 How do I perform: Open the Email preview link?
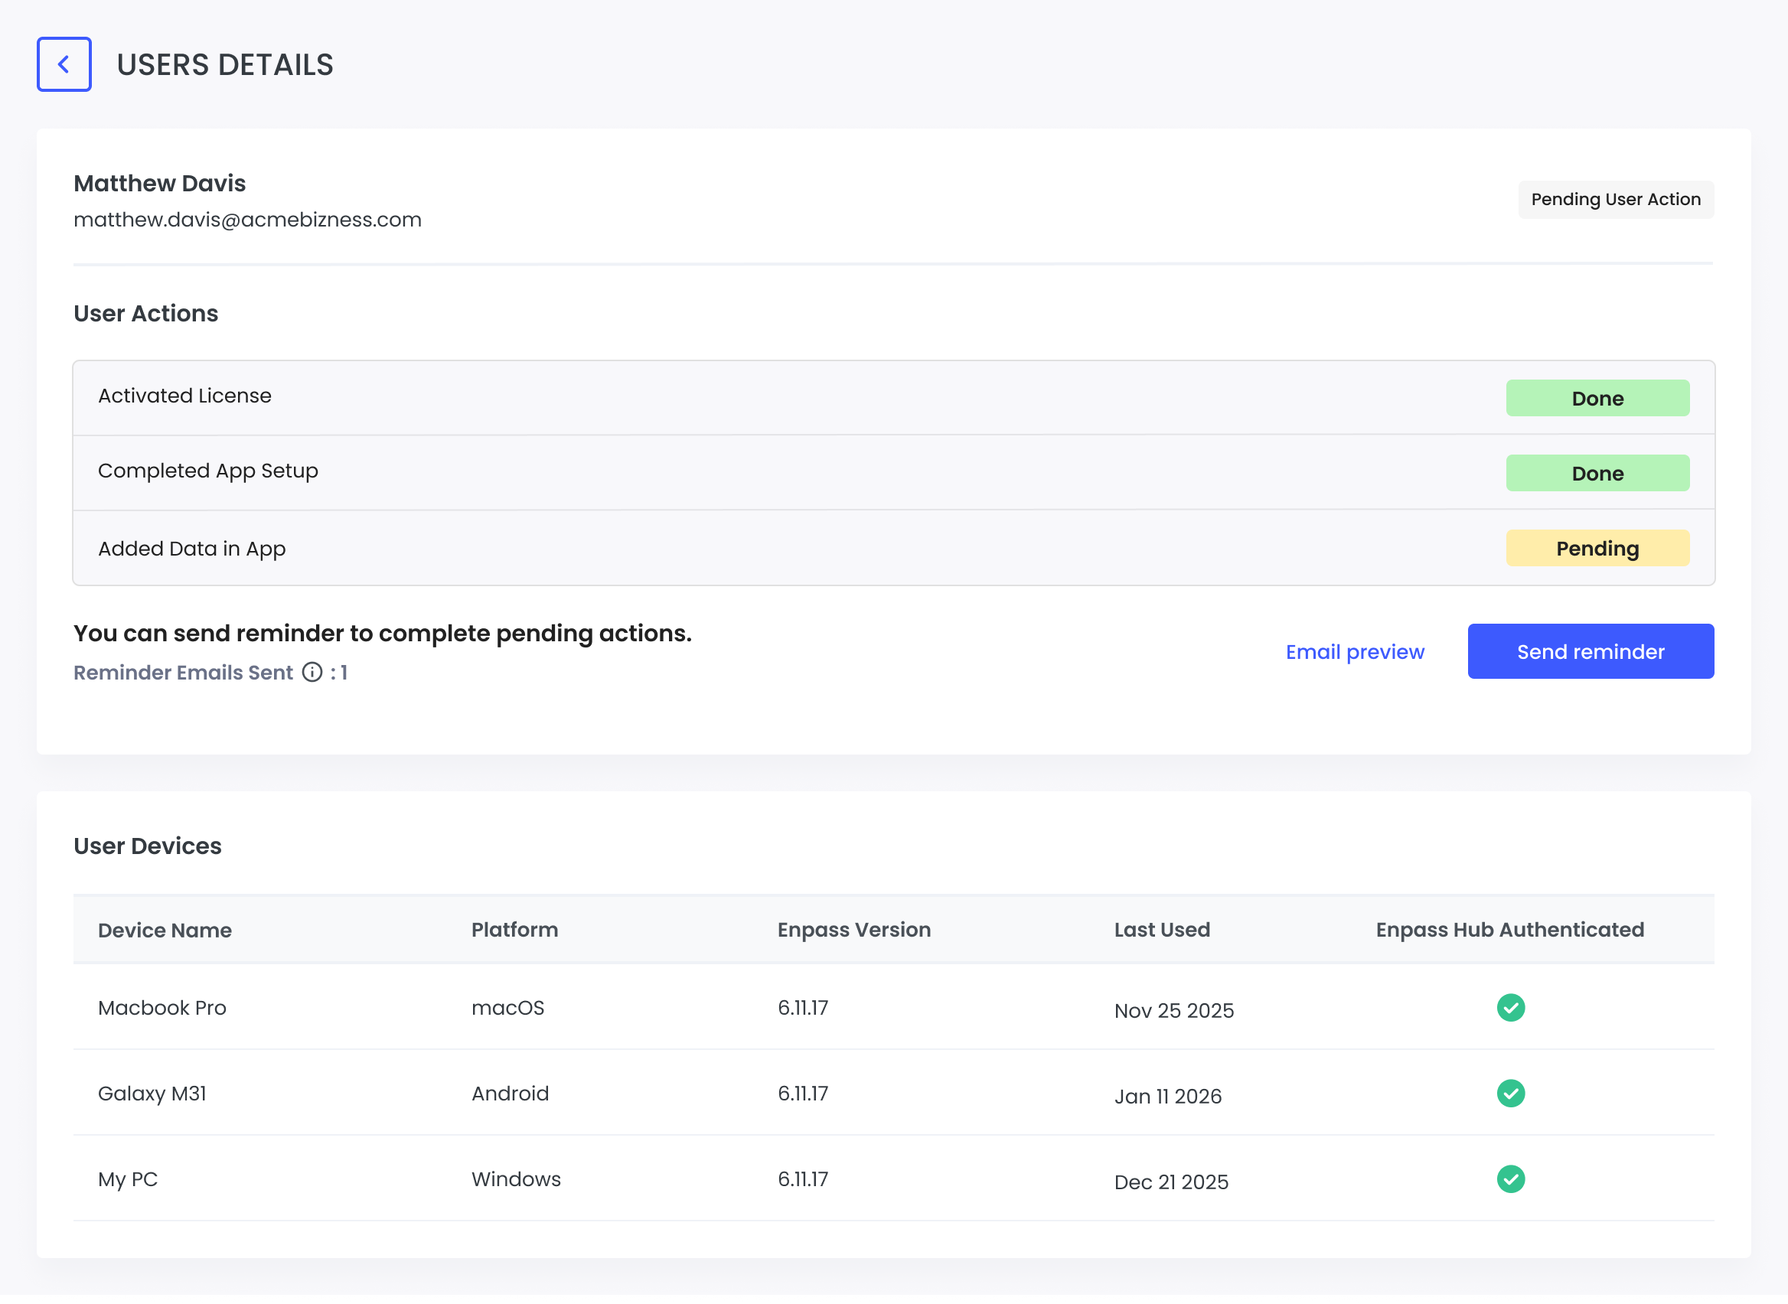(1355, 652)
